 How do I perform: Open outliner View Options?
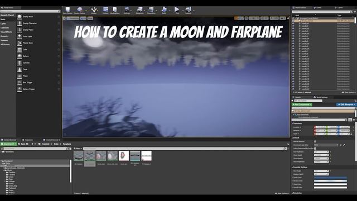tap(349, 93)
